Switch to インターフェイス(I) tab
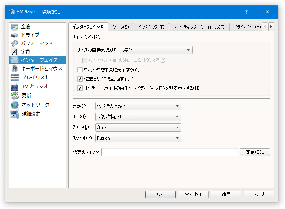285x209 pixels. (x=88, y=27)
